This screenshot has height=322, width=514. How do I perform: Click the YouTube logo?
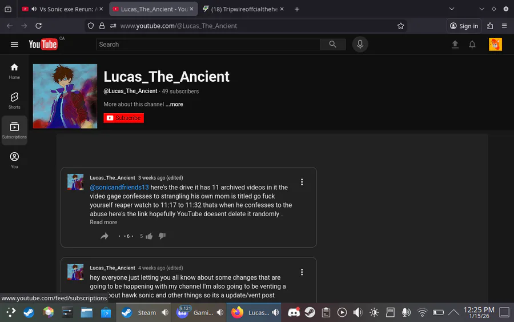pyautogui.click(x=43, y=44)
